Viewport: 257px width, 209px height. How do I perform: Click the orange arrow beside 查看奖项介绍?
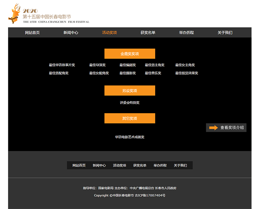(x=213, y=128)
